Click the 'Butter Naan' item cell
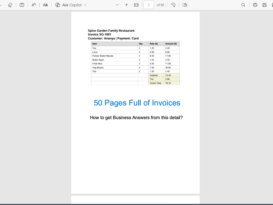Viewport: 273px width, 205px height. click(114, 60)
